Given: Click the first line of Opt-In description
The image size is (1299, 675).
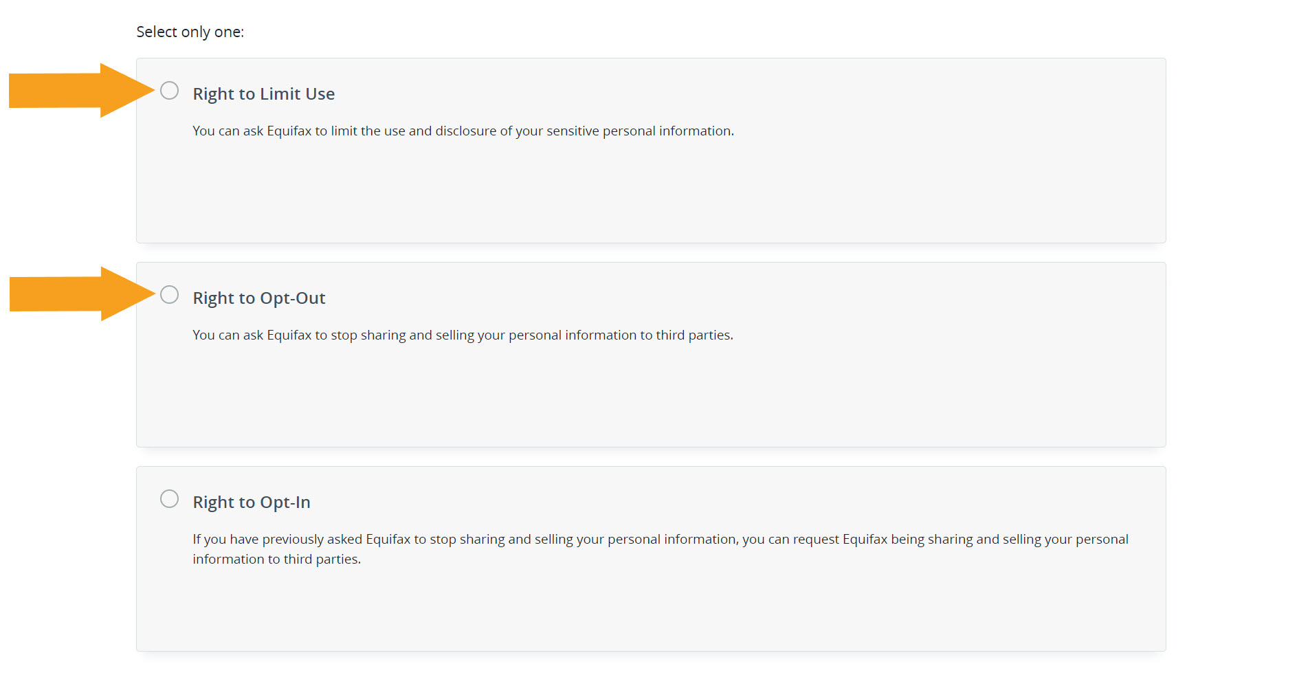Looking at the screenshot, I should point(660,540).
